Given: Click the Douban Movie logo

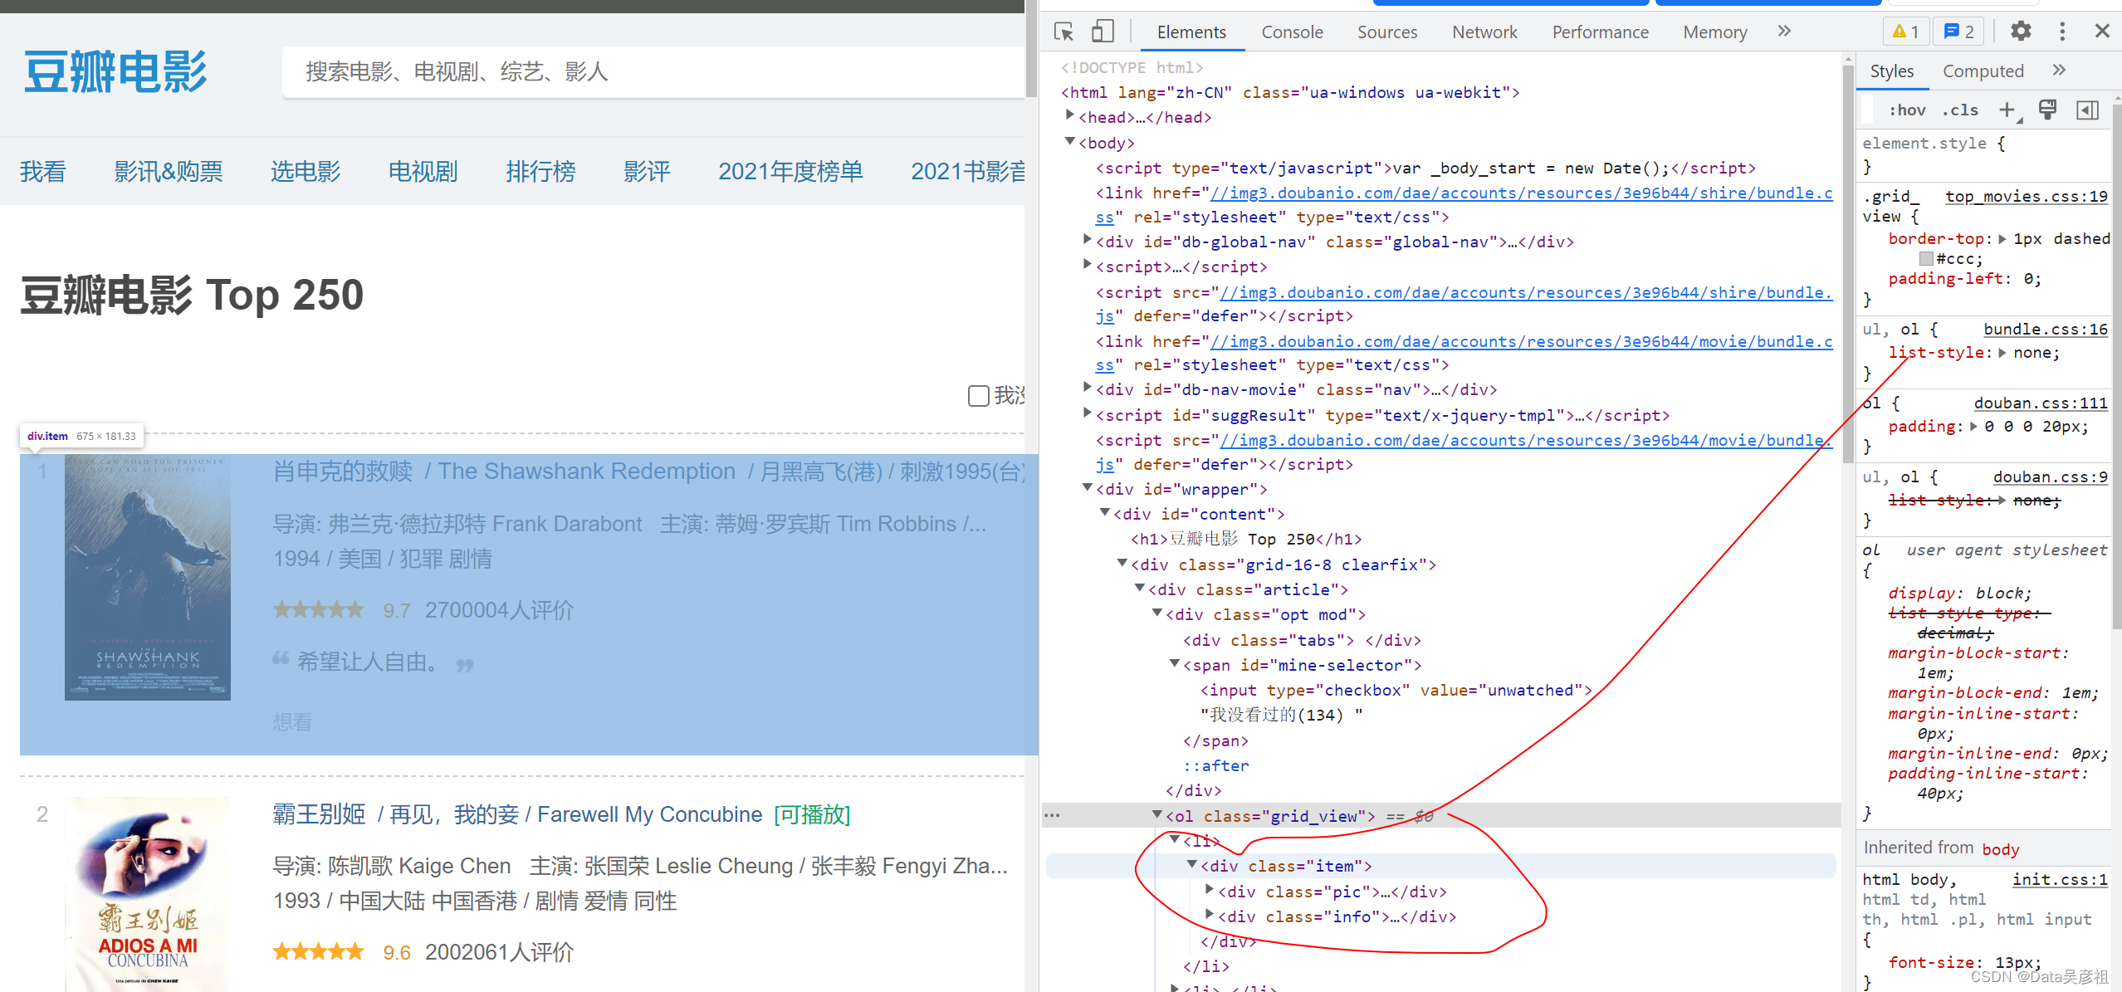Looking at the screenshot, I should point(115,72).
